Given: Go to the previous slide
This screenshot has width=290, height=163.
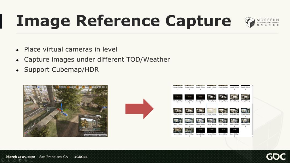Looking at the screenshot, I should (3, 160).
